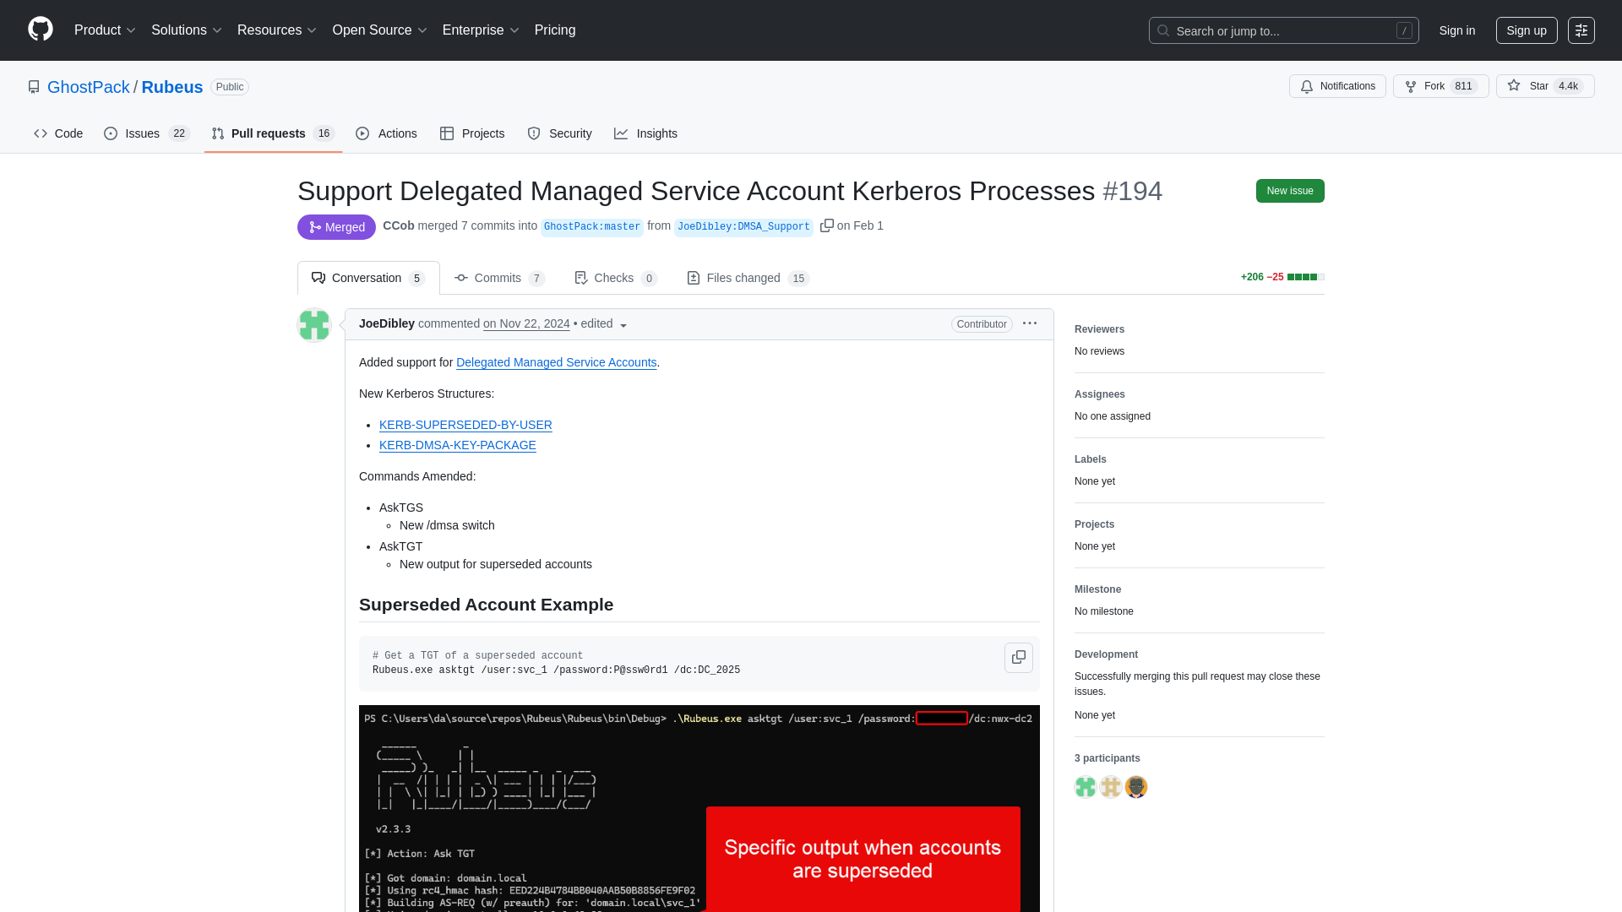Open the GhostPack owner link
1622x912 pixels.
point(89,87)
